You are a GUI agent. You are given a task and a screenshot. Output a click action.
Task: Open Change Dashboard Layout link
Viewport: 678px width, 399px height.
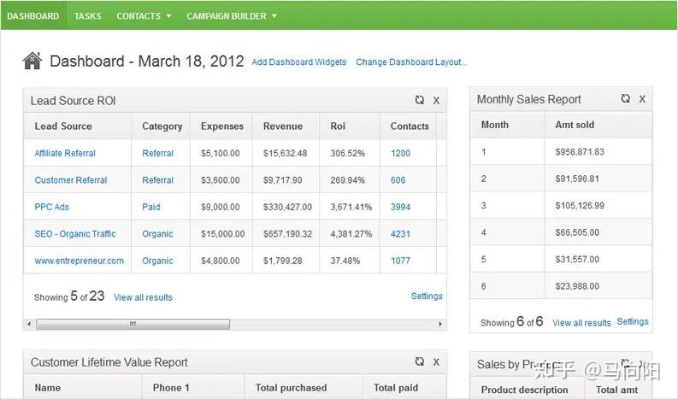click(411, 62)
